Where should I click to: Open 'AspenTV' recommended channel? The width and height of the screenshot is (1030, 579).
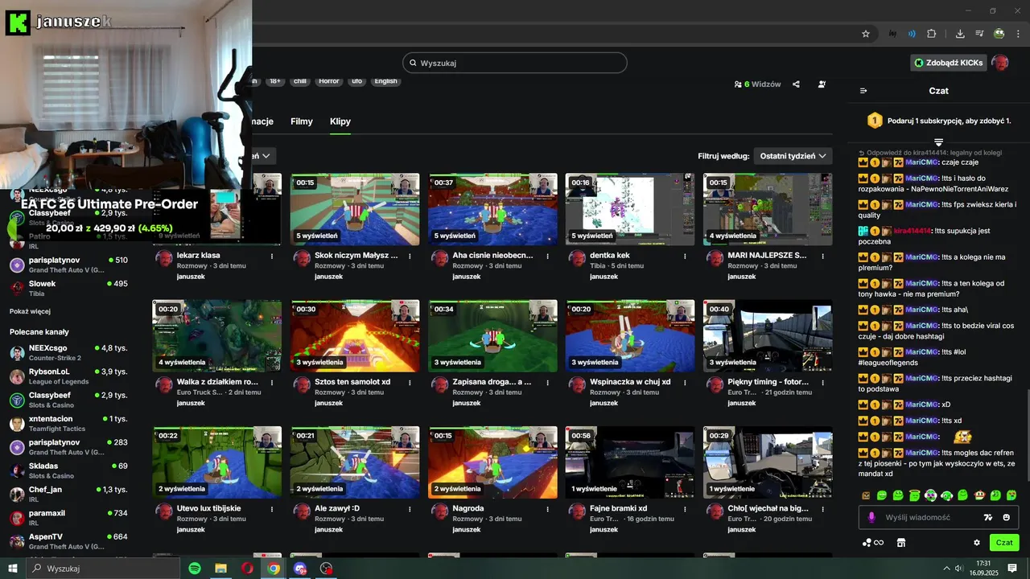69,540
